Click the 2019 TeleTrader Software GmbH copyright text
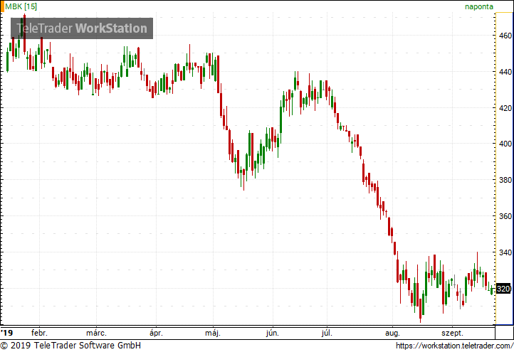 pos(70,346)
